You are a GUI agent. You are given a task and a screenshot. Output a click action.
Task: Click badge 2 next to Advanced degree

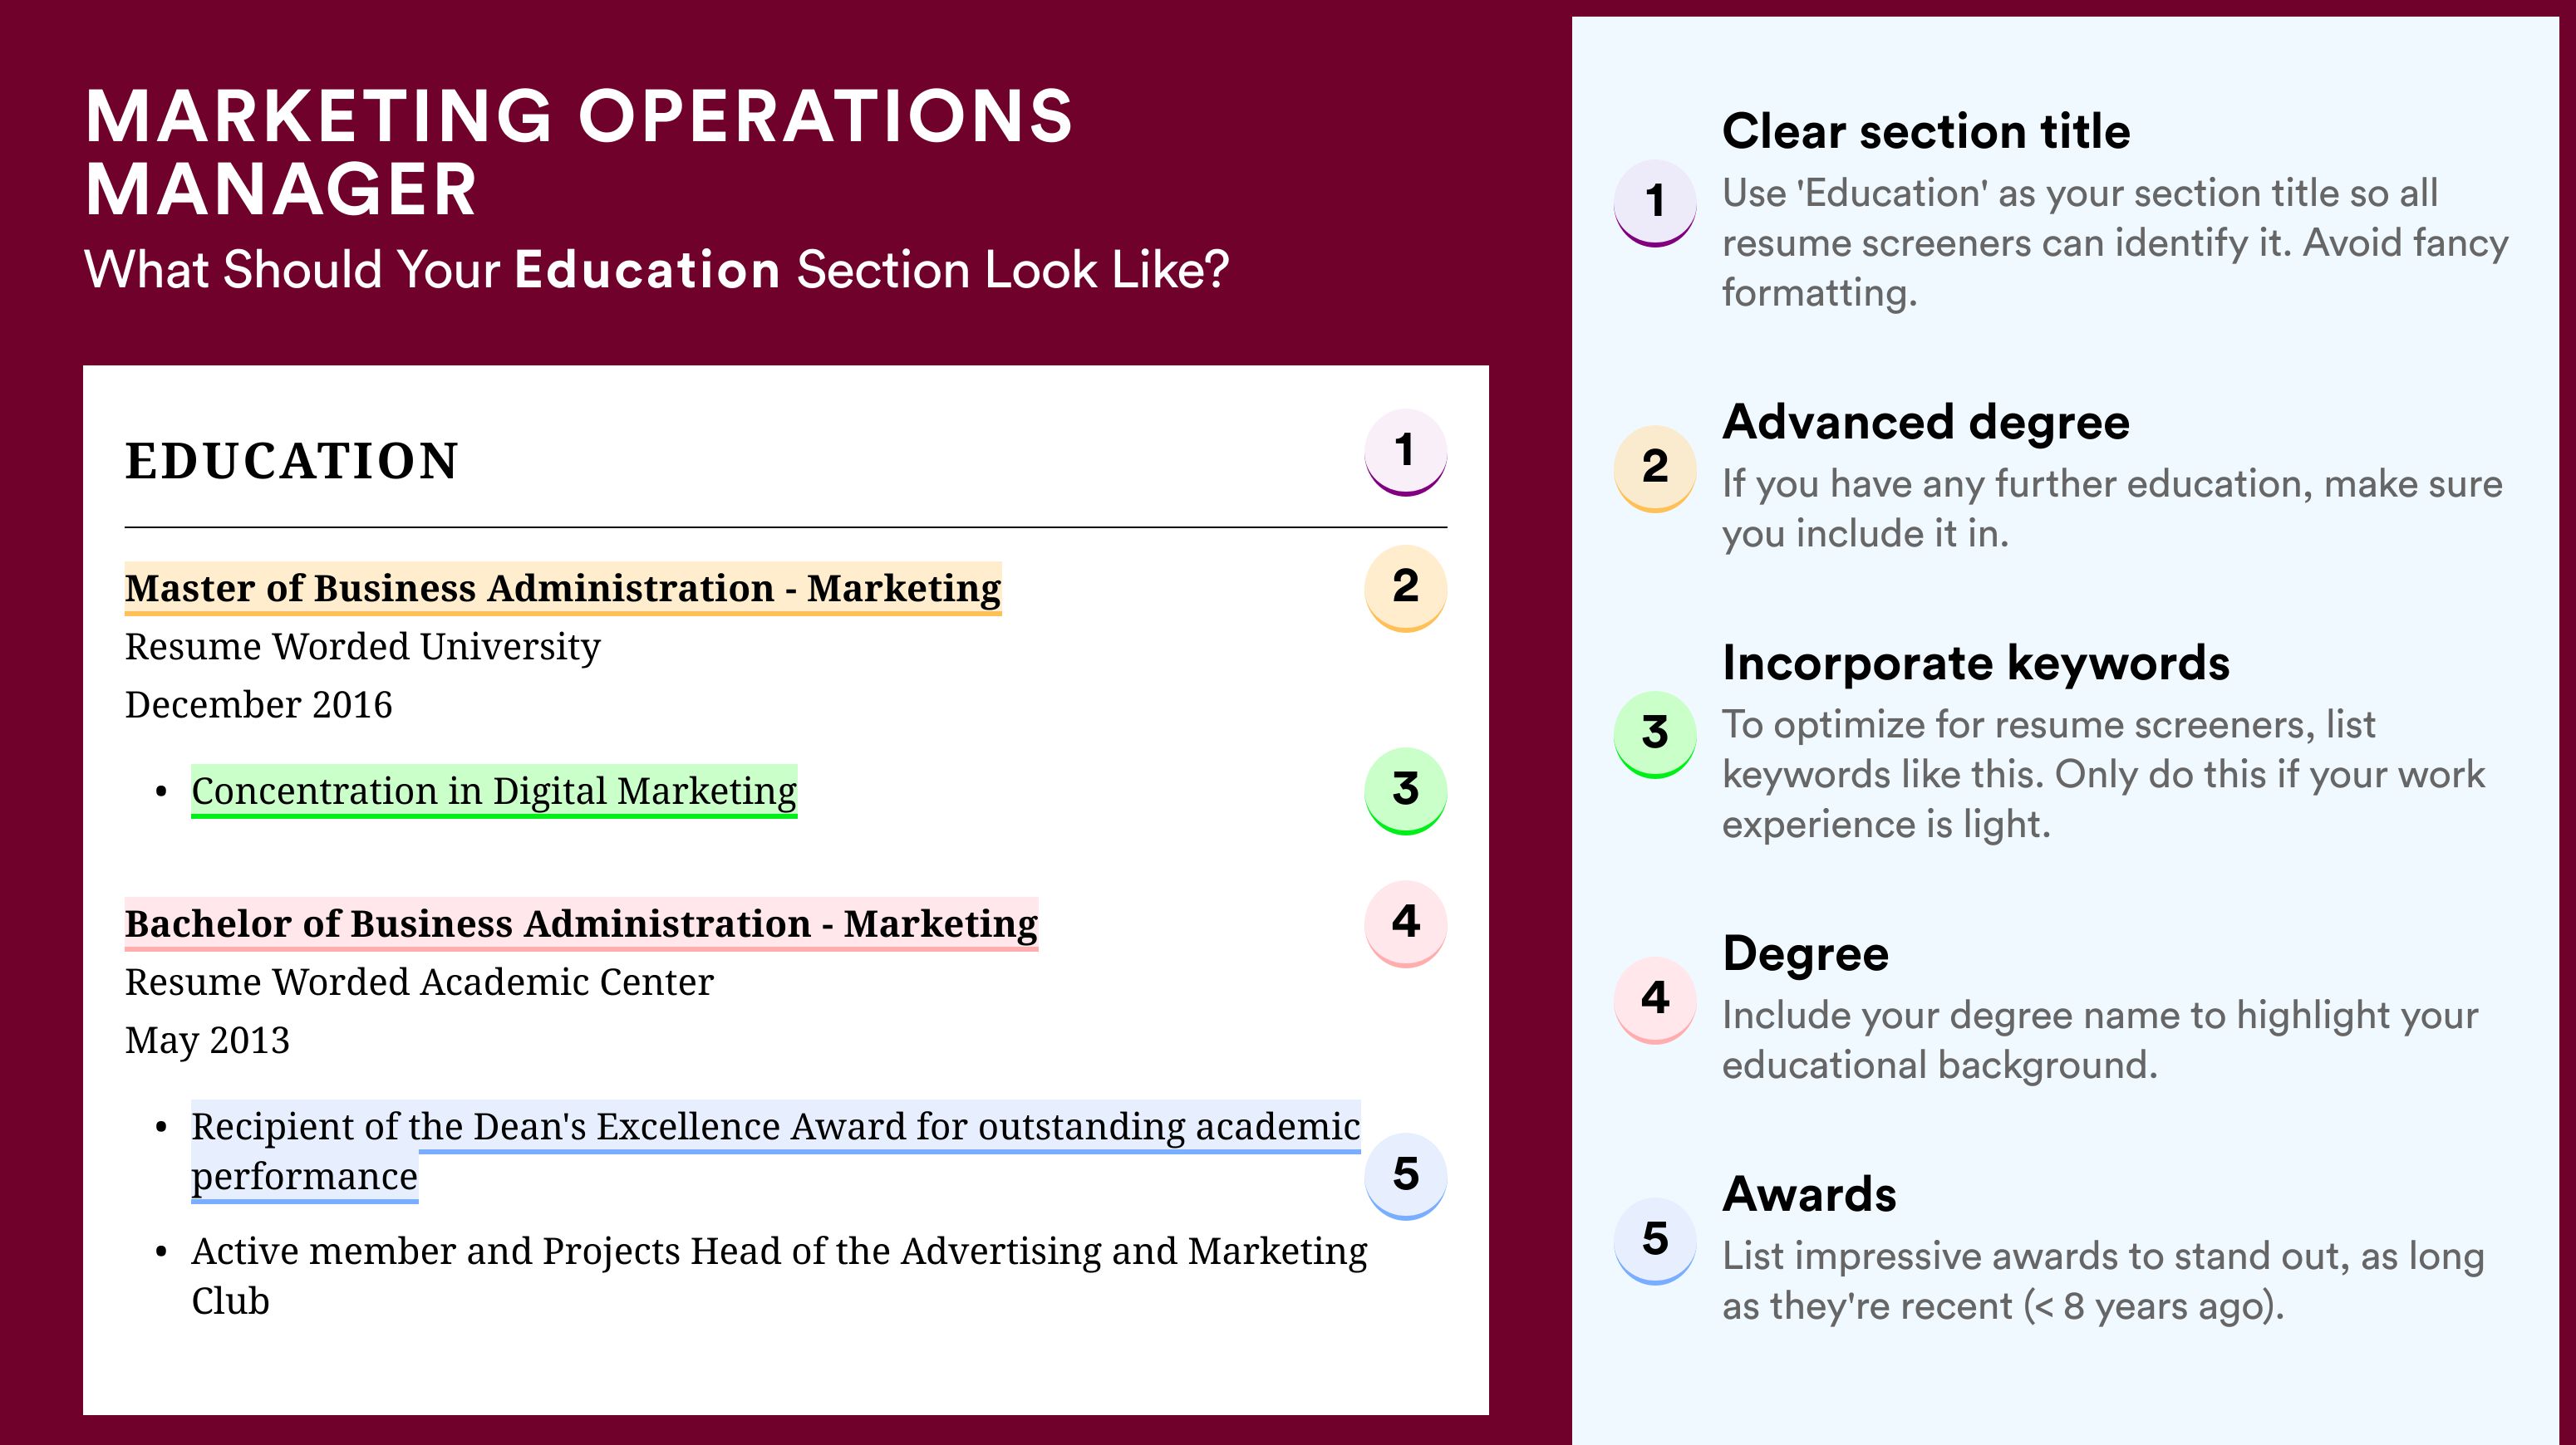point(1655,468)
